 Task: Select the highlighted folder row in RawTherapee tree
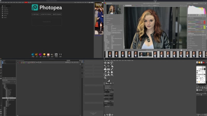pos(9,98)
